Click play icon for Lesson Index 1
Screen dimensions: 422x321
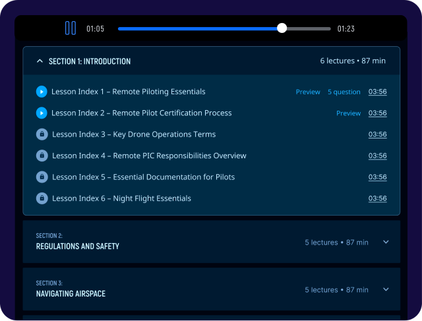coord(42,92)
